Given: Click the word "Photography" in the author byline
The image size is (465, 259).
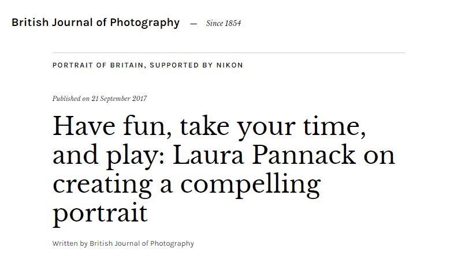Looking at the screenshot, I should tap(172, 243).
